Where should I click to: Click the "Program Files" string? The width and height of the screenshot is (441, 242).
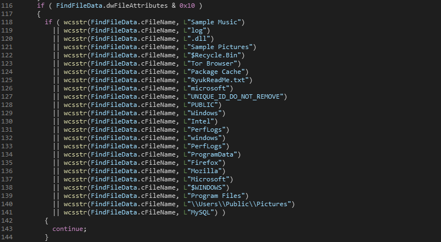(219, 196)
